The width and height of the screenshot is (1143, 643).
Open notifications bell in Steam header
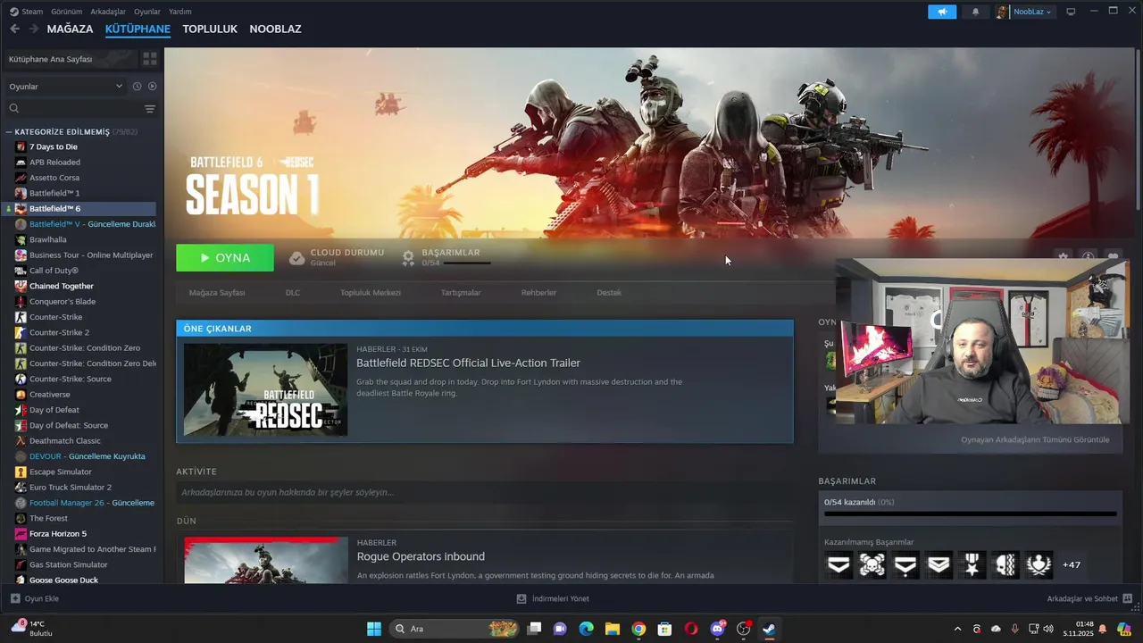coord(975,12)
